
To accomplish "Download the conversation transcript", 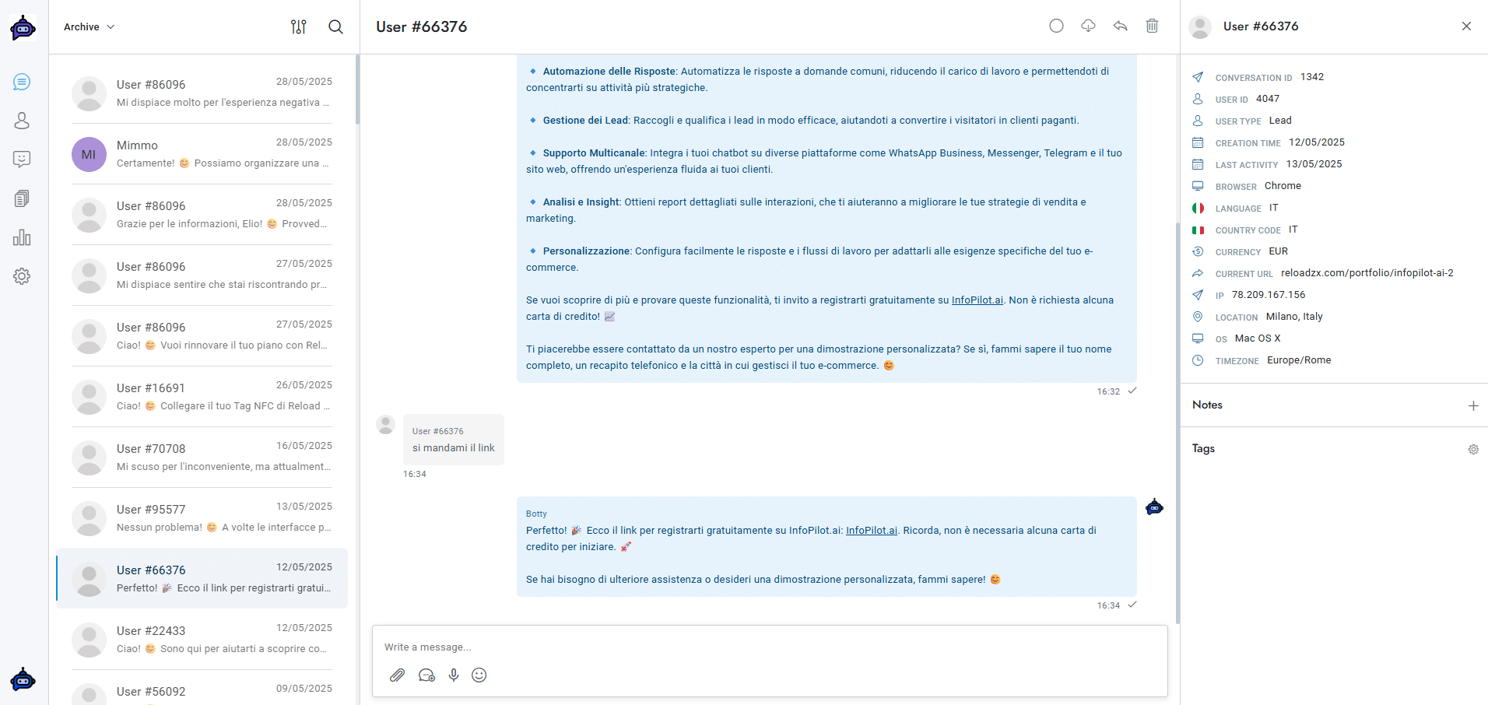I will pos(1088,26).
